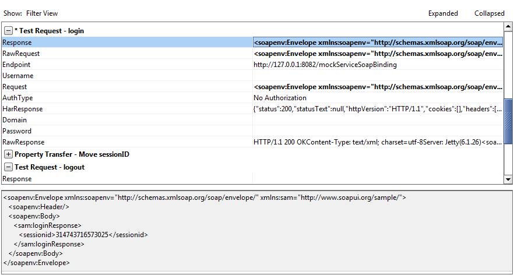
Task: Open the Filter View option
Action: pos(42,13)
